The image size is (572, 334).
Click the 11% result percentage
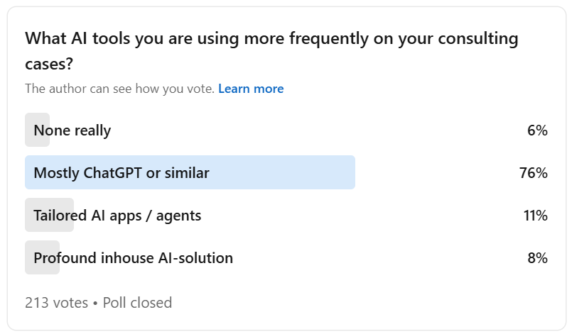click(536, 216)
